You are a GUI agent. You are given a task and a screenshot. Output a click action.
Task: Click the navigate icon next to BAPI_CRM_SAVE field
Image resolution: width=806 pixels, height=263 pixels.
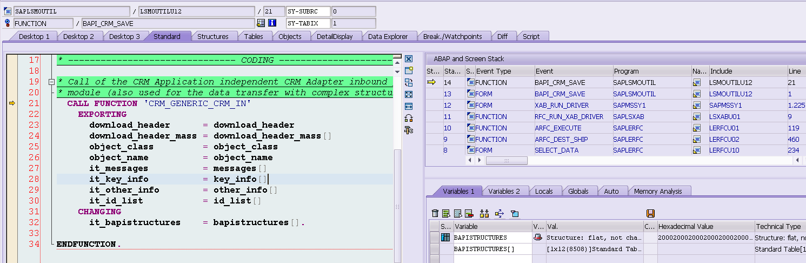(261, 23)
